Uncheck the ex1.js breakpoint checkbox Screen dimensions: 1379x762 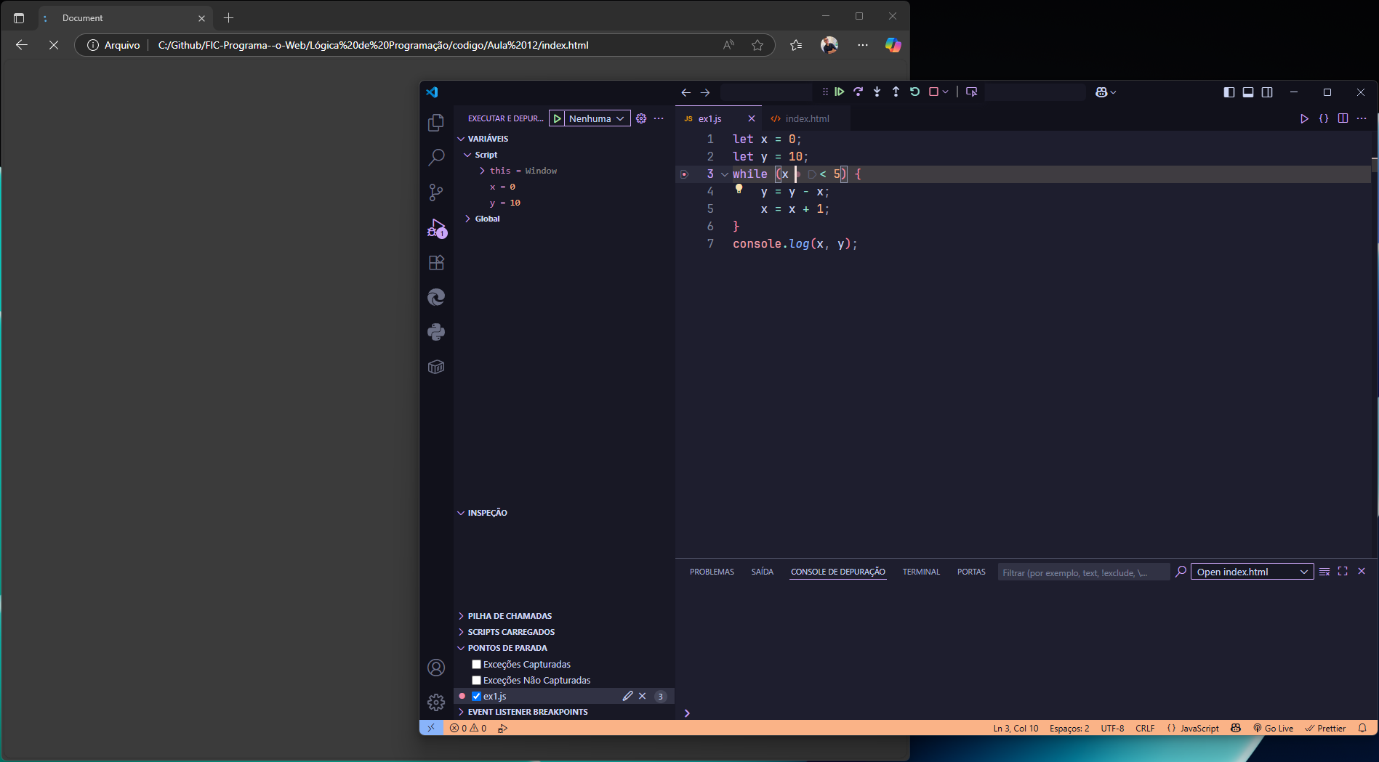(477, 696)
